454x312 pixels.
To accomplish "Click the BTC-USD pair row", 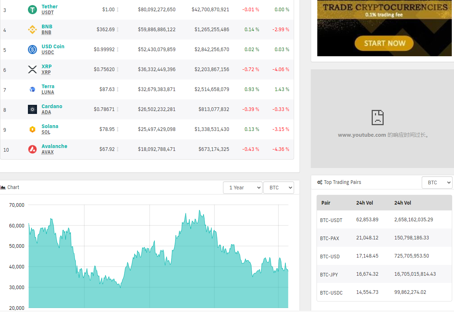I will 384,256.
